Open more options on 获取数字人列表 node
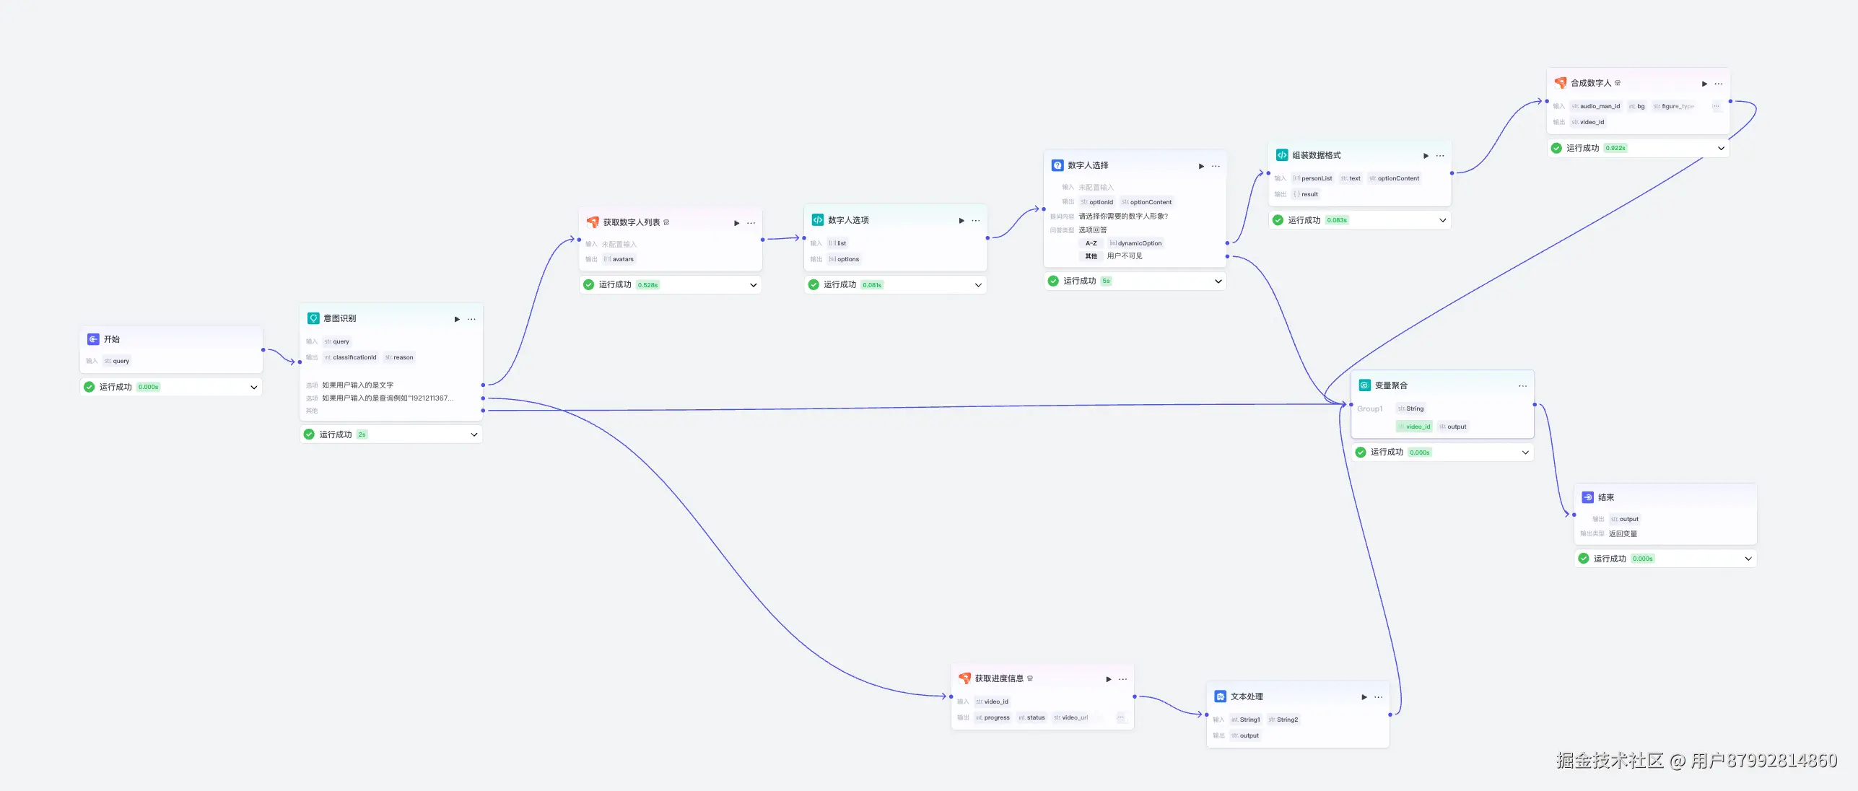The width and height of the screenshot is (1858, 791). 751,223
